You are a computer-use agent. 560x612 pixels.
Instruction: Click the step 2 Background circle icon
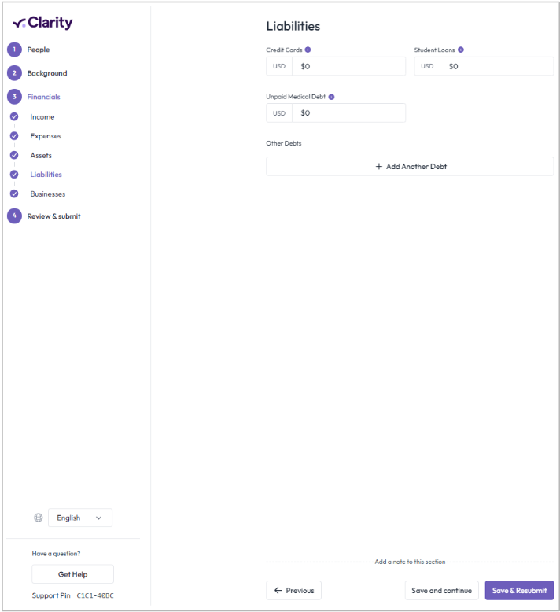coord(14,73)
